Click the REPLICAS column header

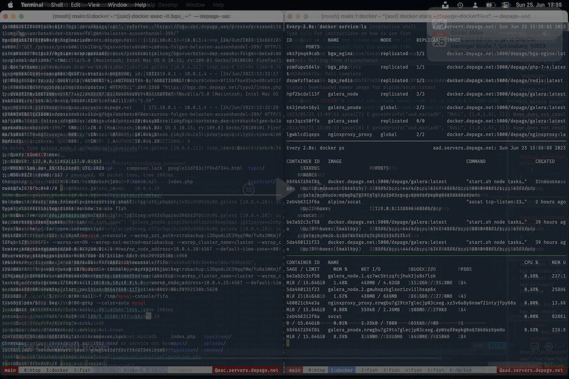427,40
